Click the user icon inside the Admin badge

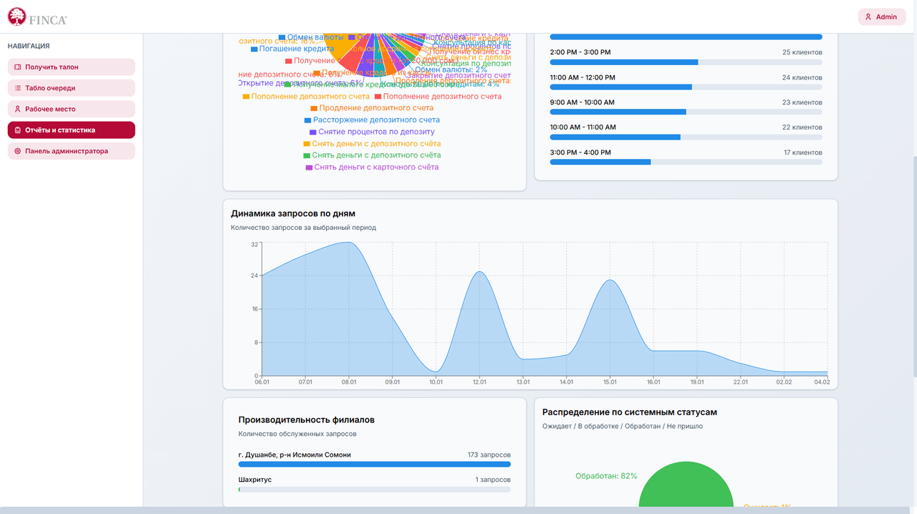click(868, 17)
